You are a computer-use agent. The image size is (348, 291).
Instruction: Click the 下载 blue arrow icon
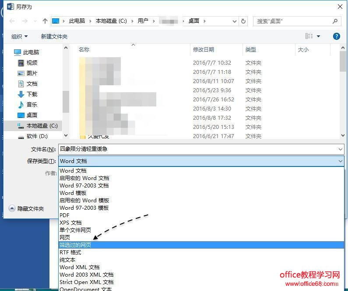point(21,94)
